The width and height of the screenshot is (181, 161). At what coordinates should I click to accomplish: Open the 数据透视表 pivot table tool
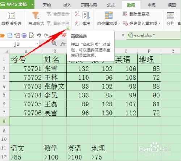[x=12, y=18]
